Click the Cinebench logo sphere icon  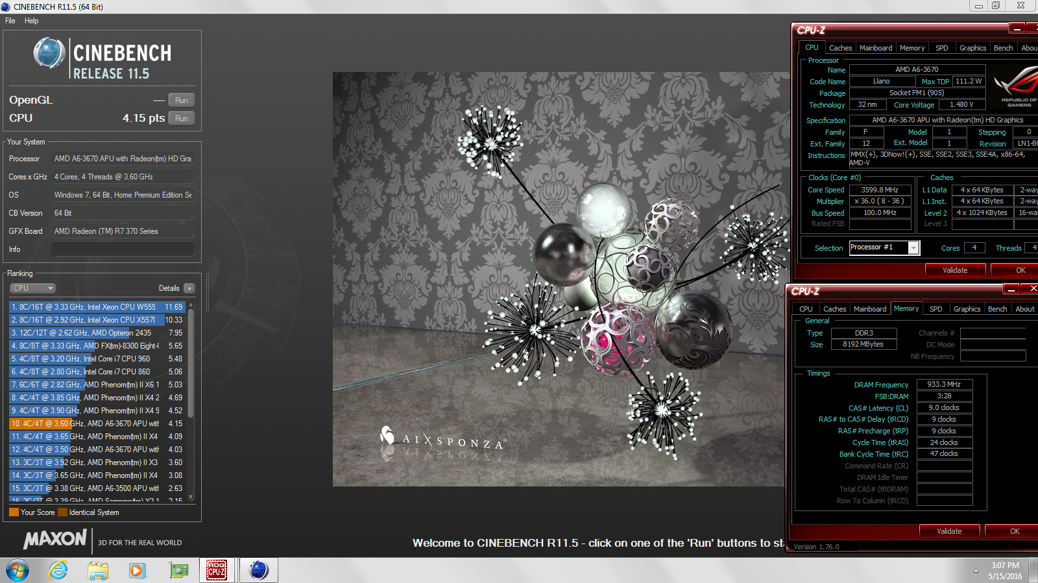(49, 53)
